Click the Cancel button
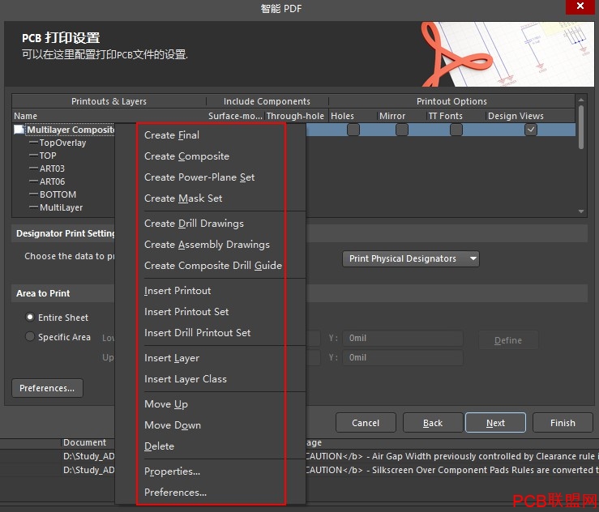Screen dimensions: 599x512 click(366, 423)
